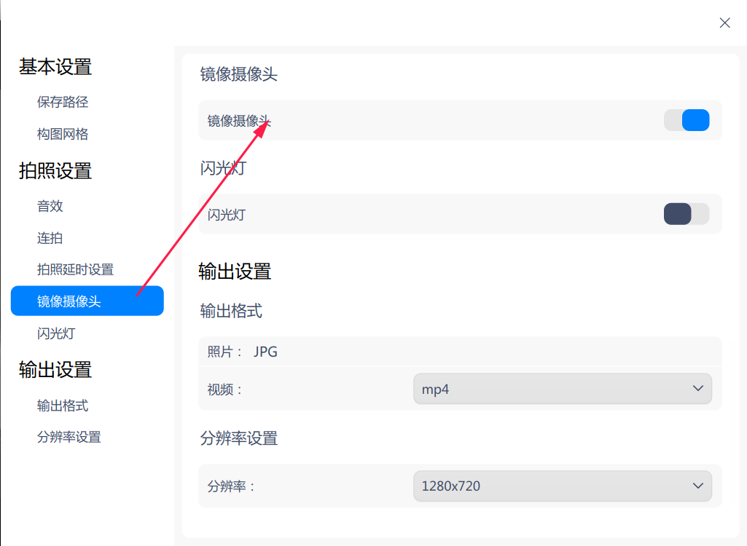The height and width of the screenshot is (546, 747).
Task: Click the 视频： label
Action: [225, 390]
